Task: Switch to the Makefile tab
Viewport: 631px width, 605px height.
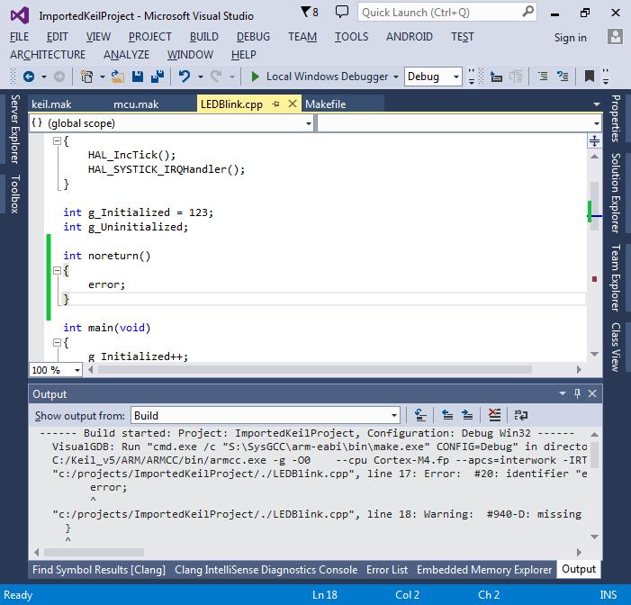Action: [x=325, y=104]
